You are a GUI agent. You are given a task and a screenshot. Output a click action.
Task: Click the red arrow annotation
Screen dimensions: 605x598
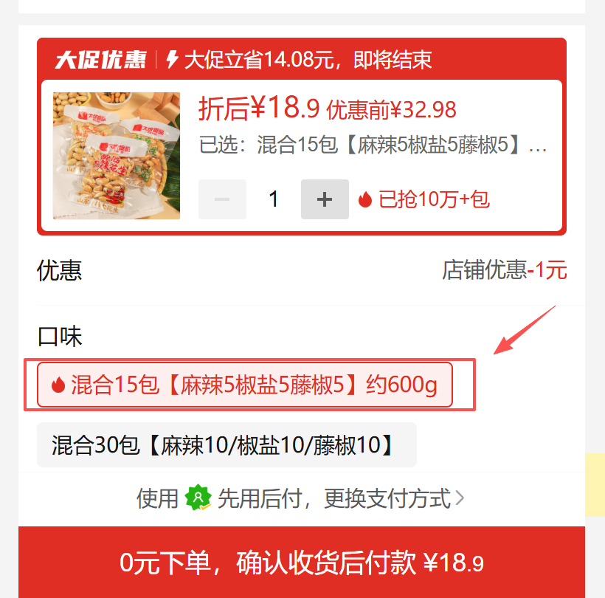525,330
